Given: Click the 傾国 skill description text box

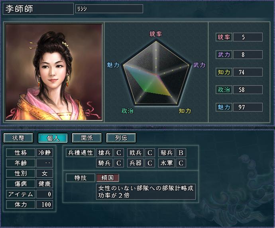Looking at the screenshot, I should tap(146, 192).
